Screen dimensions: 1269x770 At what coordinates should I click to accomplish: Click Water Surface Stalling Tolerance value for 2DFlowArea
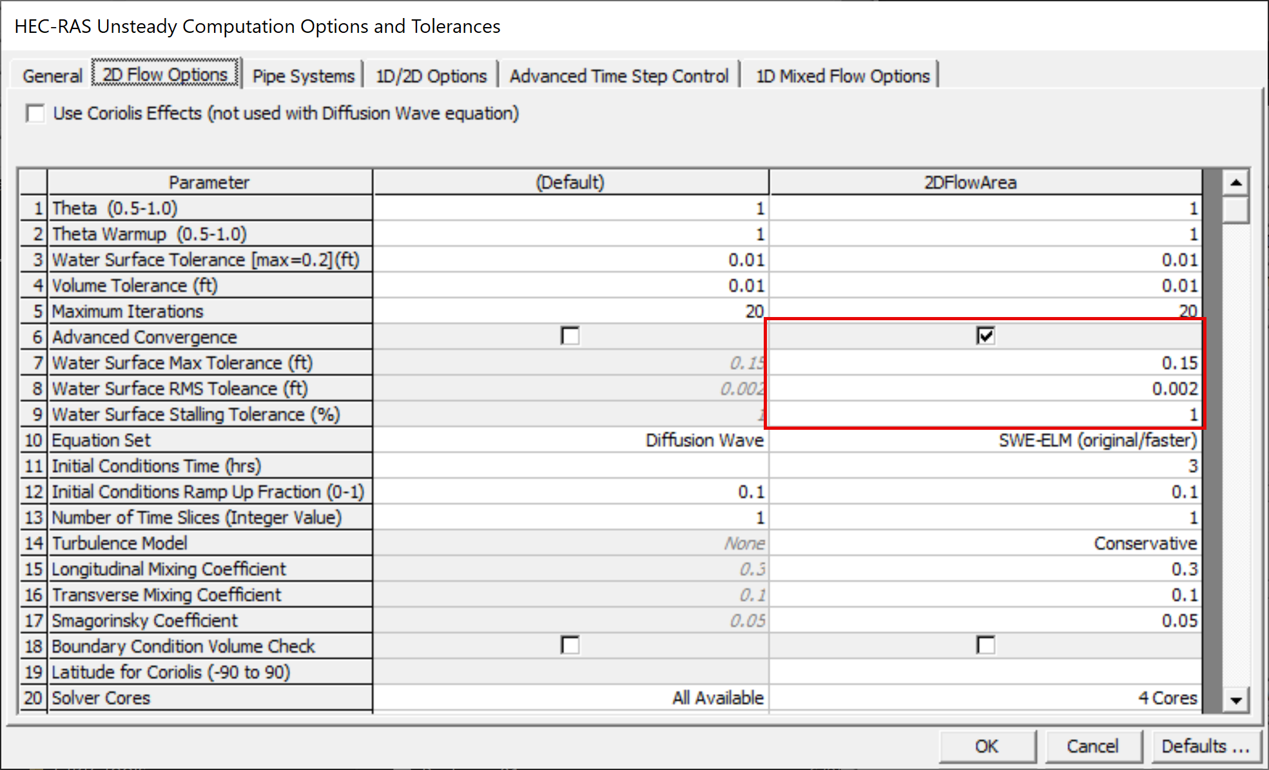(x=985, y=414)
